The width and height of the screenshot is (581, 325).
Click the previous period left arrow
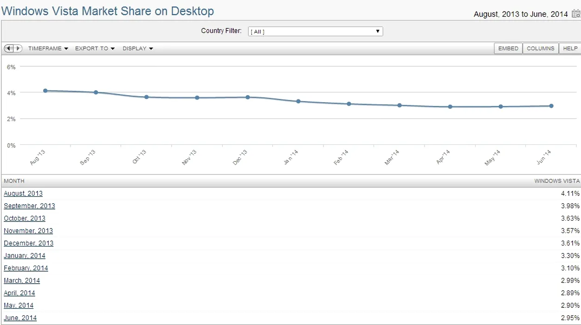click(x=9, y=48)
